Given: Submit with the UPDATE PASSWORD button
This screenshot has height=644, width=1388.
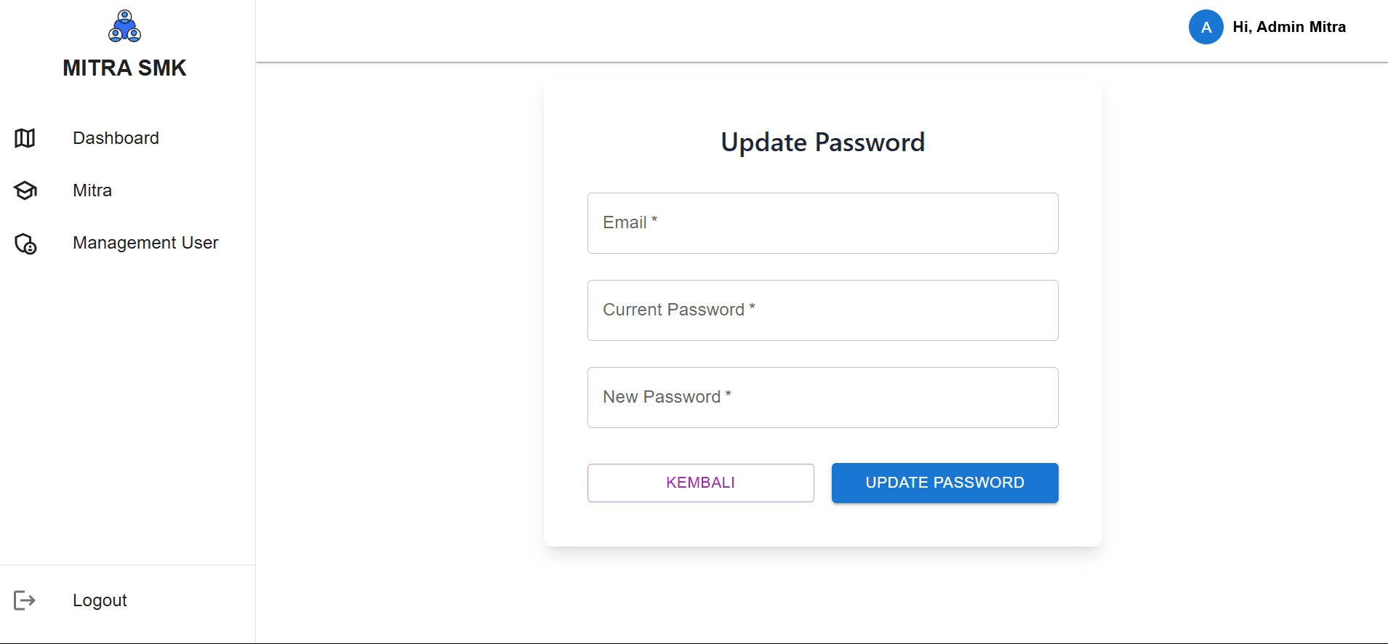Looking at the screenshot, I should pyautogui.click(x=944, y=483).
